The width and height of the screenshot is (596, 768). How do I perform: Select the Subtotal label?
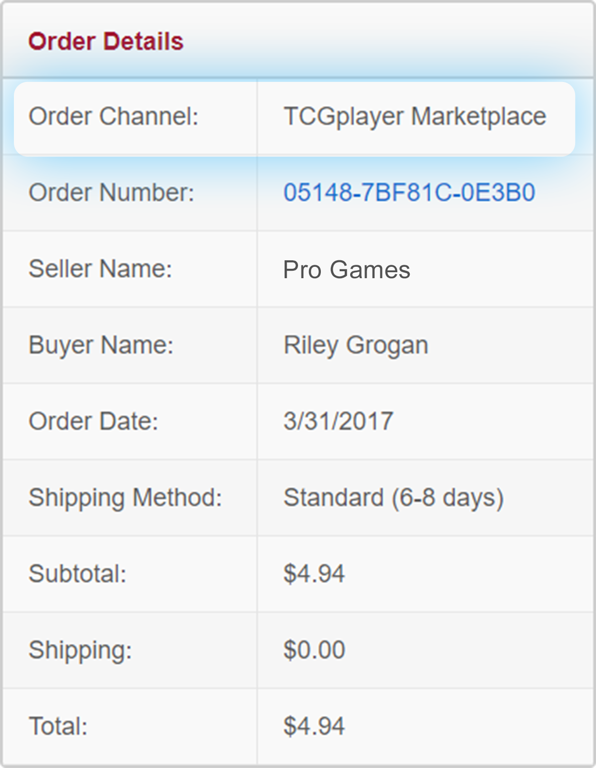click(77, 574)
